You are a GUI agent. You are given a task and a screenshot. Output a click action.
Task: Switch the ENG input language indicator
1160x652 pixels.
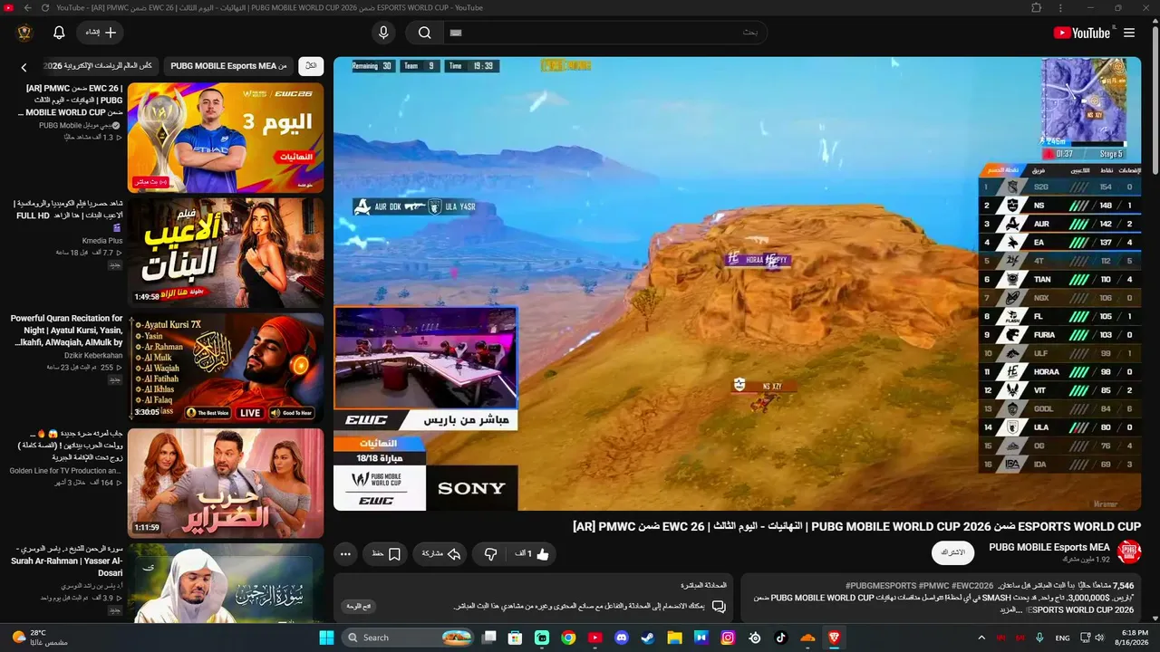1063,638
